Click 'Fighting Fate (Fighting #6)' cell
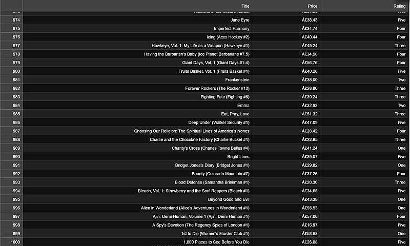 point(137,97)
